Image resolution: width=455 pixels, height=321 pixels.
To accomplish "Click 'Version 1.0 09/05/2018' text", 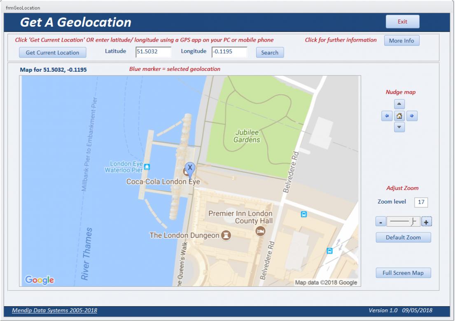I will 401,310.
